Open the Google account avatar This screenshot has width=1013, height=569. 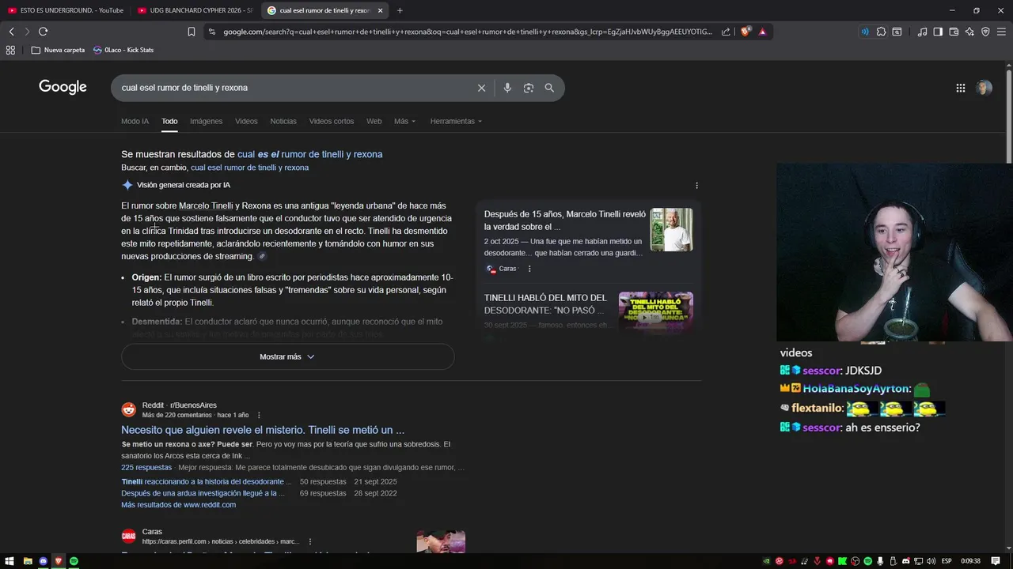click(x=984, y=88)
